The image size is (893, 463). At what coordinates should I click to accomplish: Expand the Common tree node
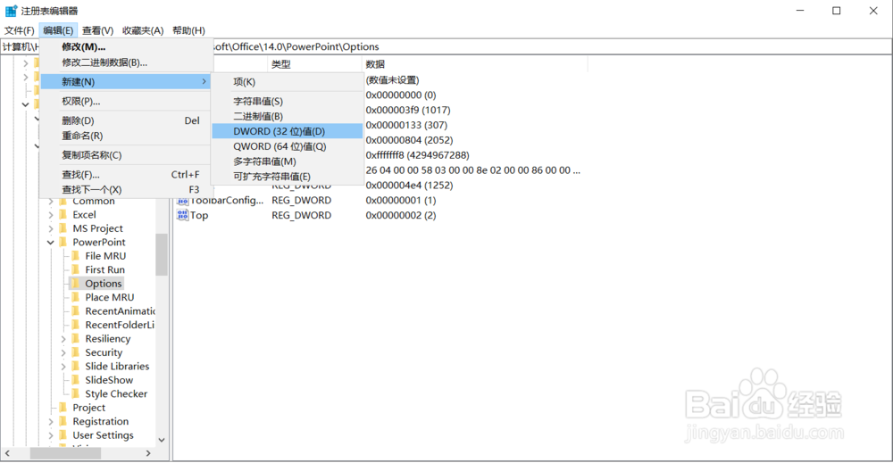pos(51,202)
